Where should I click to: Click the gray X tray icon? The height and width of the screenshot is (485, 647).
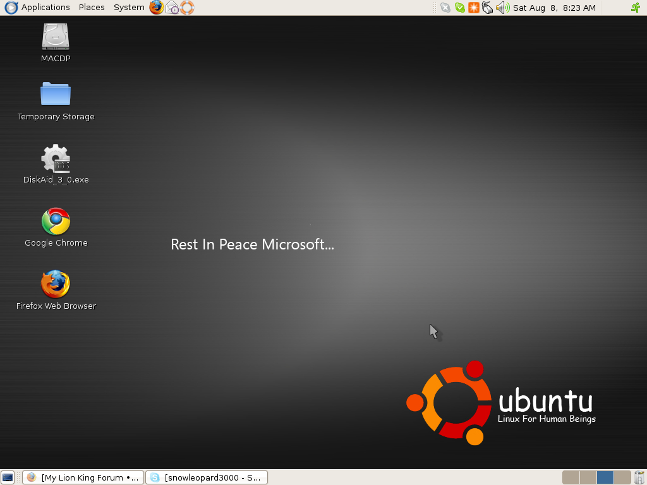coord(445,8)
